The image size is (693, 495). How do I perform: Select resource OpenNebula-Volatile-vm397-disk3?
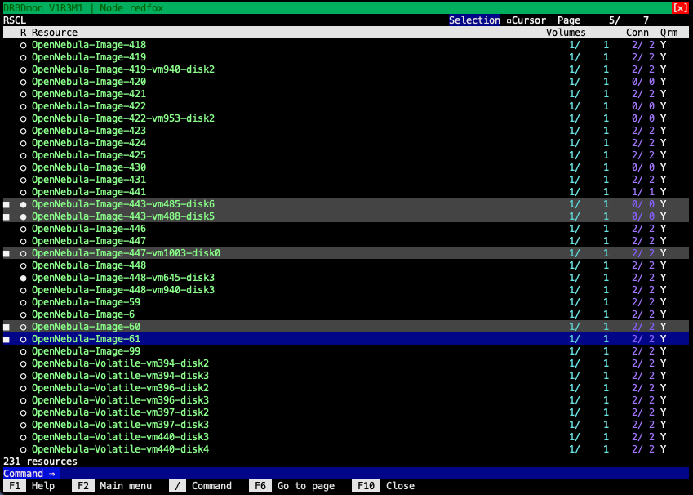pos(120,425)
